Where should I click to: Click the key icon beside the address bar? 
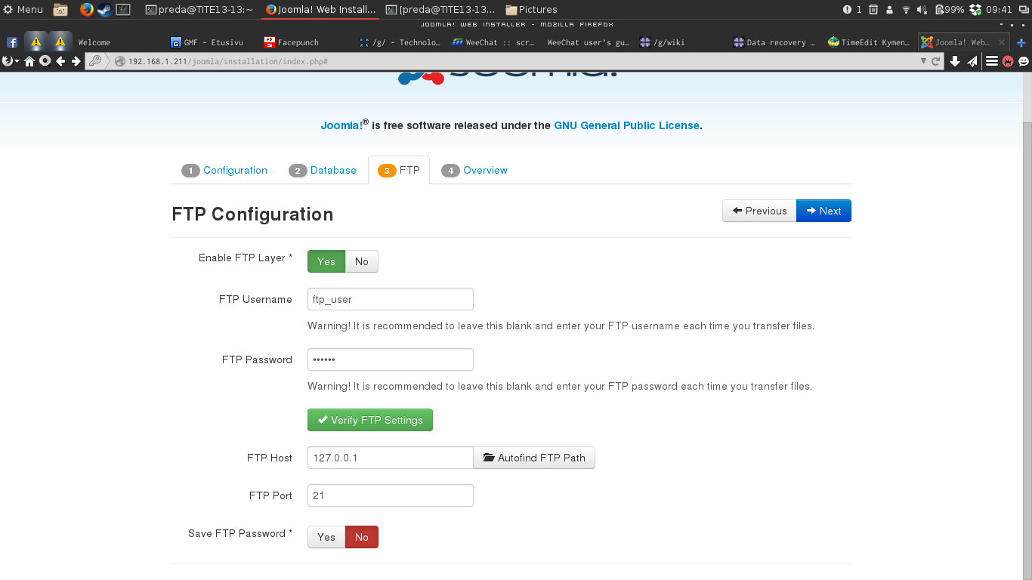[x=95, y=61]
